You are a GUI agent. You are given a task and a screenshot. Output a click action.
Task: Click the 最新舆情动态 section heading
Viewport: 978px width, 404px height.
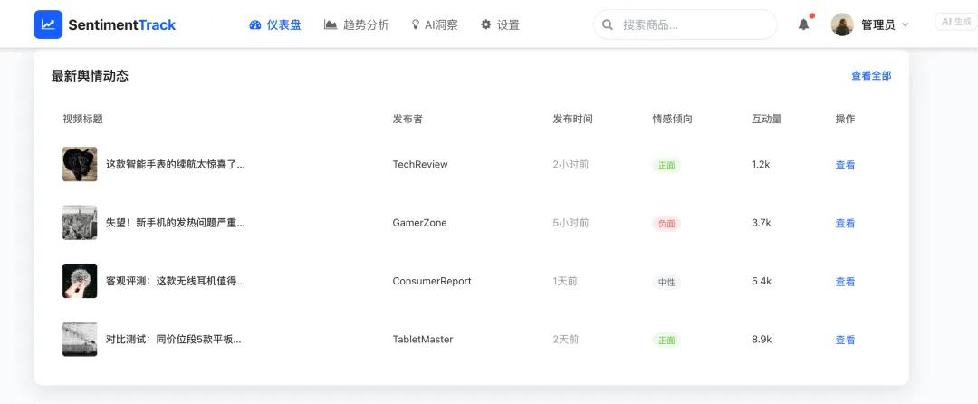[x=90, y=76]
